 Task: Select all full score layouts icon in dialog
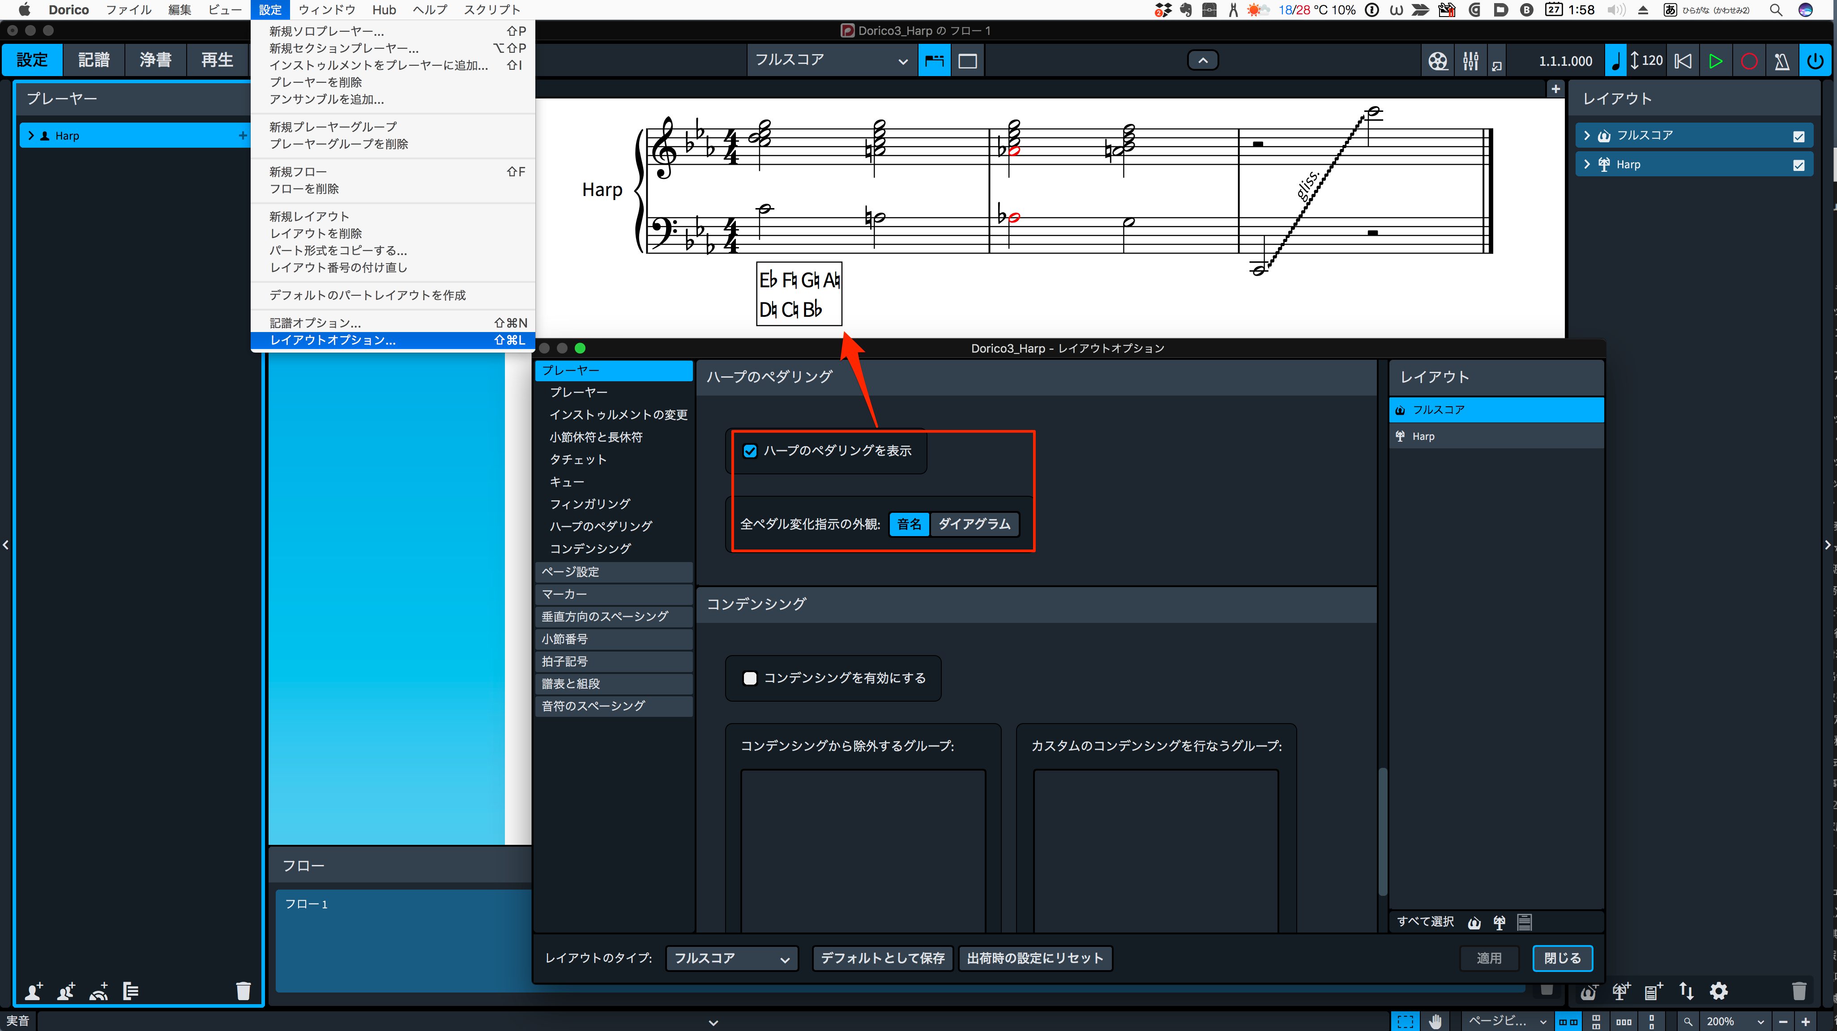click(1474, 923)
